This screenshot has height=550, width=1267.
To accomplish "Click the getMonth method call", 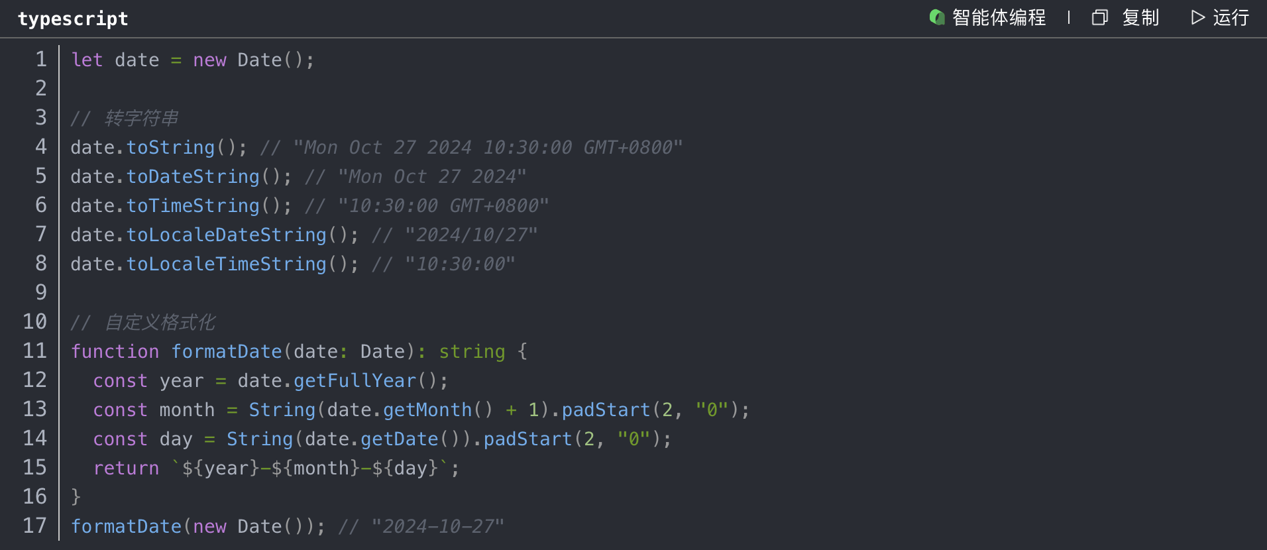I will (427, 410).
